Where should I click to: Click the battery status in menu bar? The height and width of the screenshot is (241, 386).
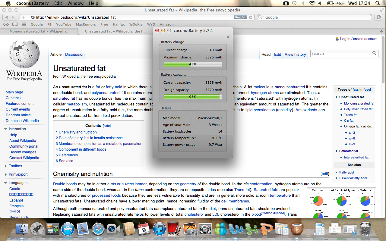coord(336,3)
